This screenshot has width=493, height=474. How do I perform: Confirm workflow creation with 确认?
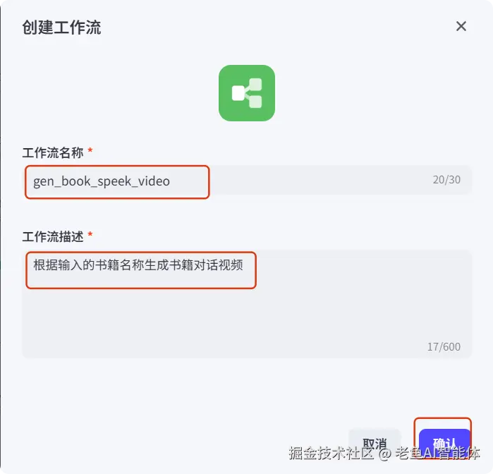pos(444,444)
